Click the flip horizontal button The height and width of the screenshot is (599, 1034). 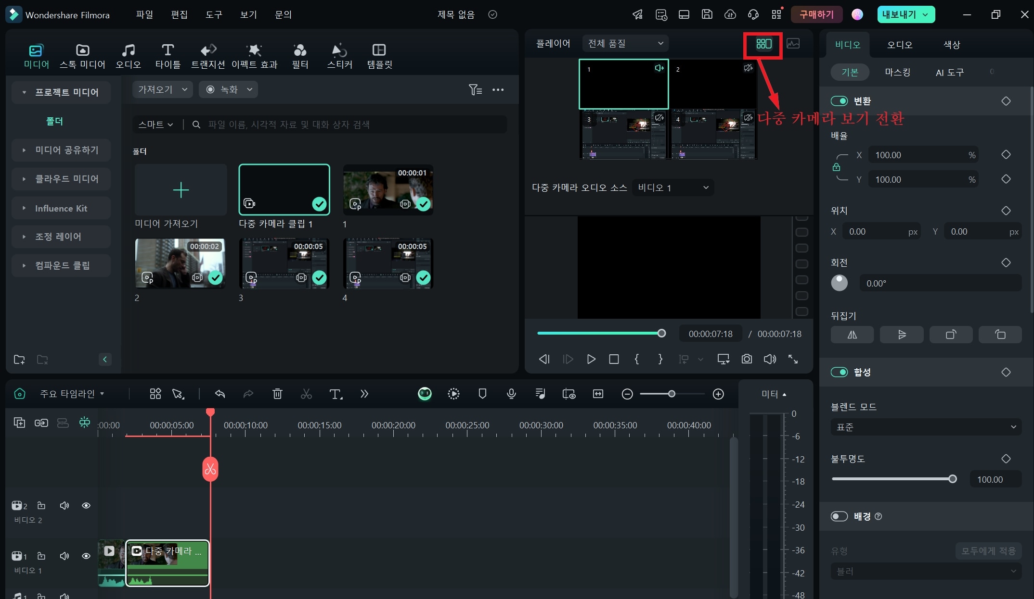pyautogui.click(x=852, y=335)
